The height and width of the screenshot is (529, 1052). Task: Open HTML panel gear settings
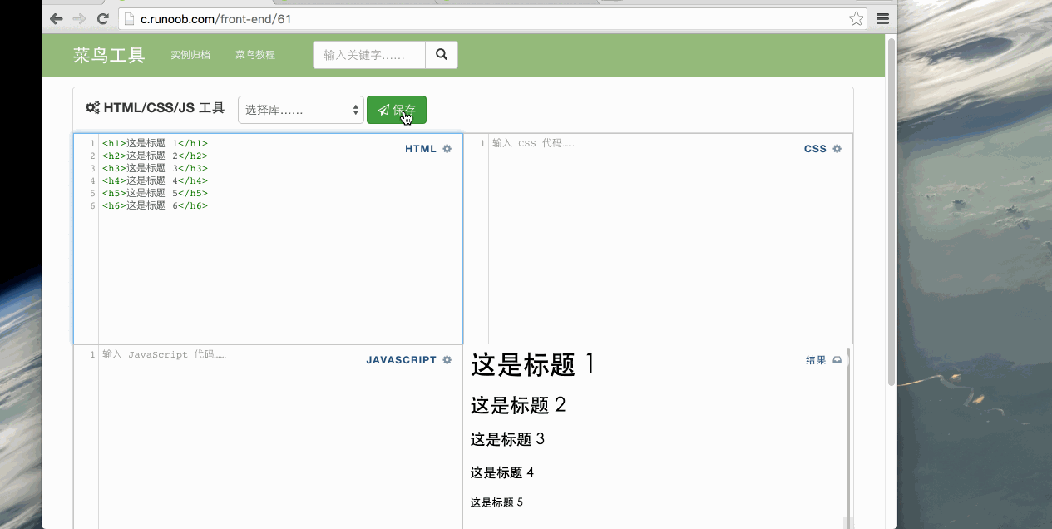(x=447, y=149)
